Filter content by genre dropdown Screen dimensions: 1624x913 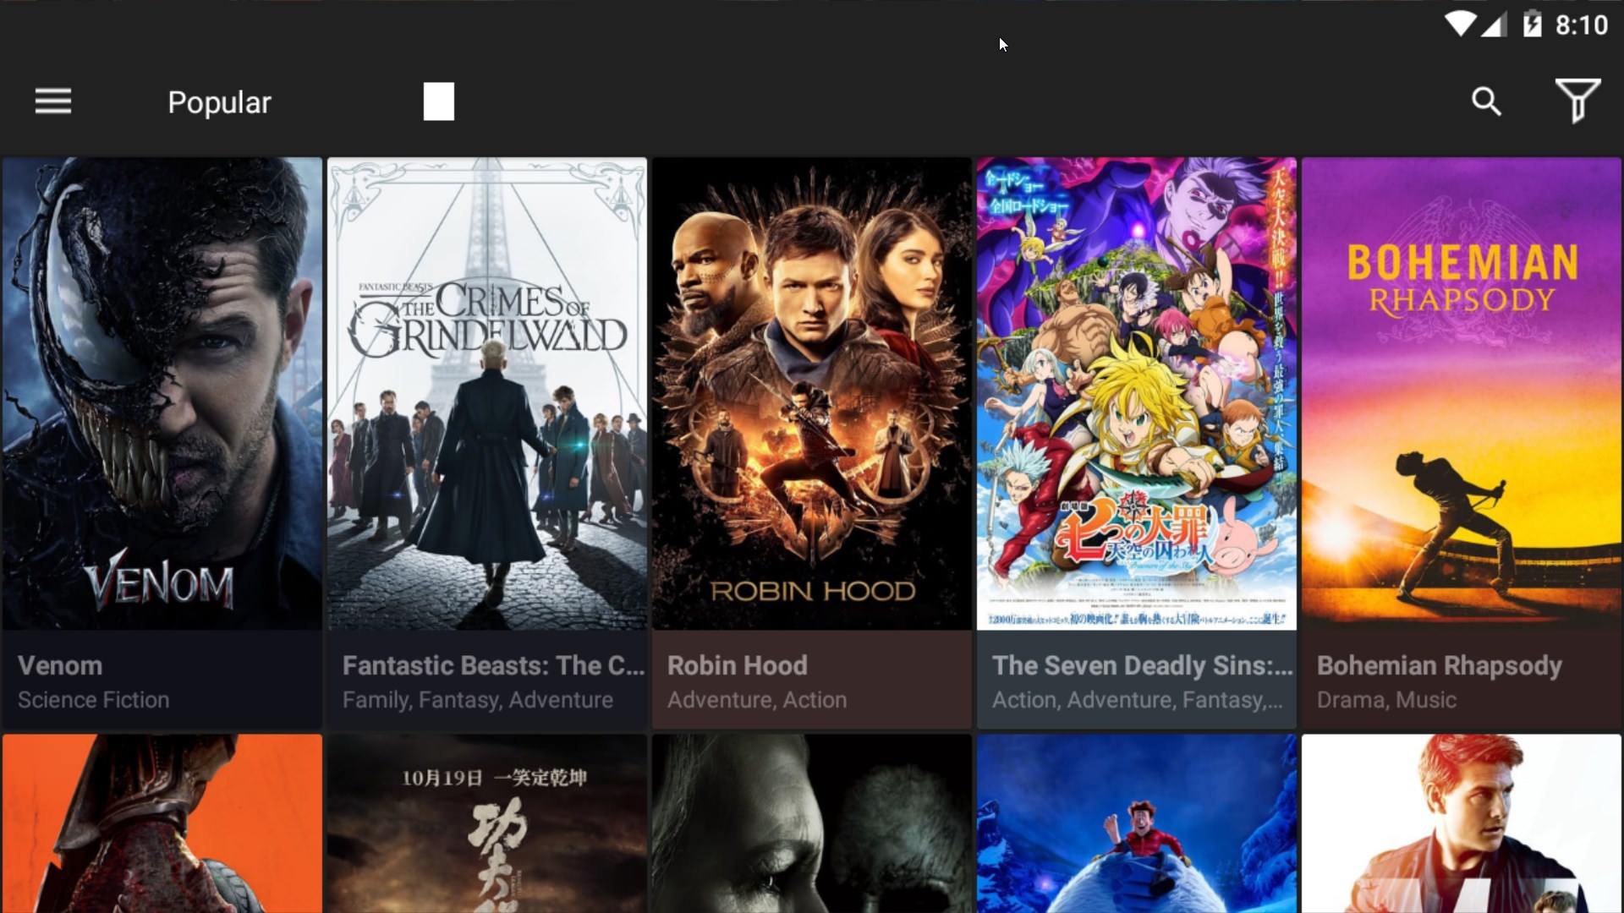pos(1579,101)
